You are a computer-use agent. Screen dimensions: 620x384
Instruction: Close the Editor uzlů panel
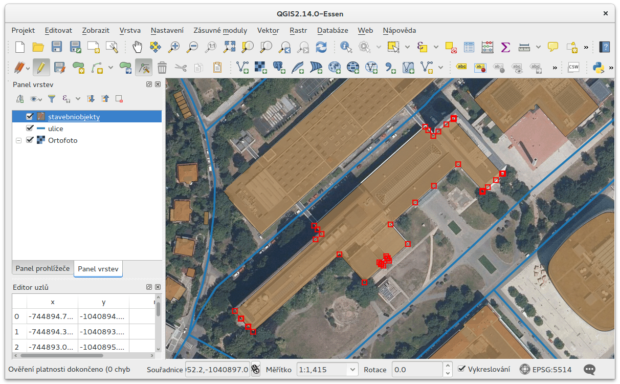158,287
